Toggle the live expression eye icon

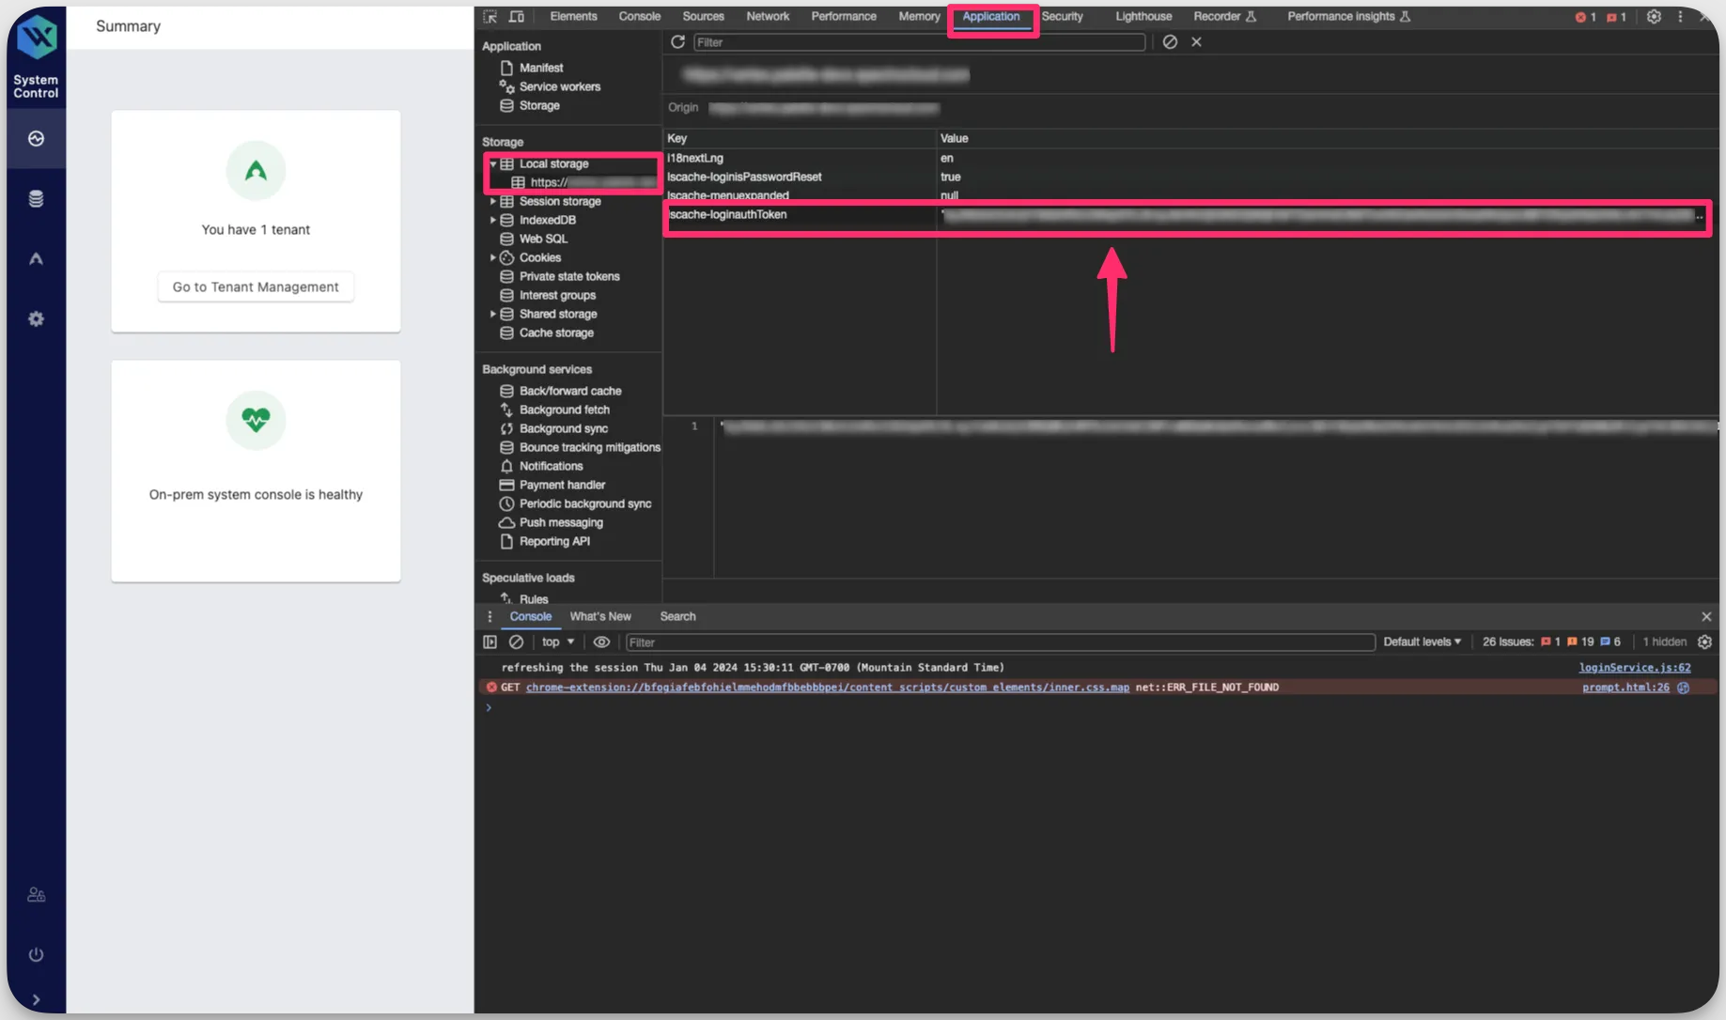coord(601,642)
